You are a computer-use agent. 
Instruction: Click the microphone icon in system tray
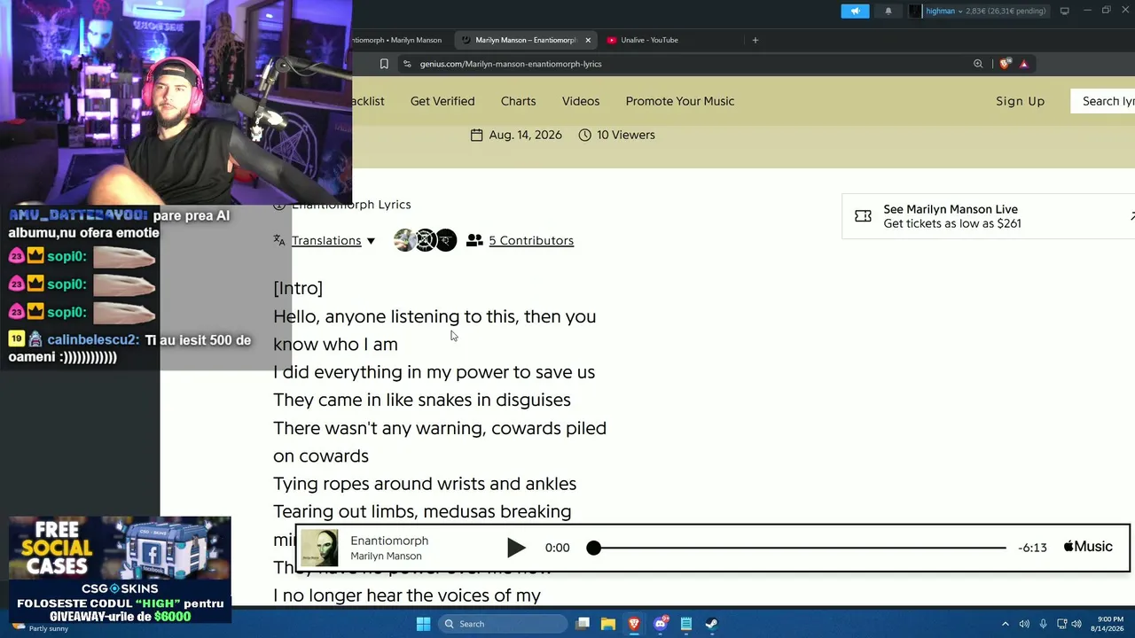(1043, 624)
